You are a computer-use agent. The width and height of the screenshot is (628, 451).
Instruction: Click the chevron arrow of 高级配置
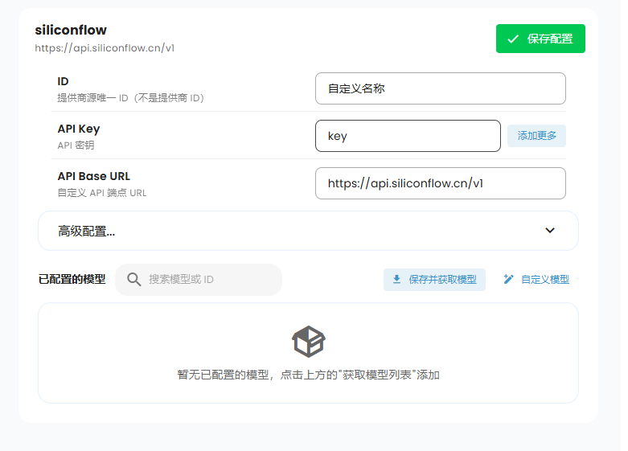click(550, 230)
